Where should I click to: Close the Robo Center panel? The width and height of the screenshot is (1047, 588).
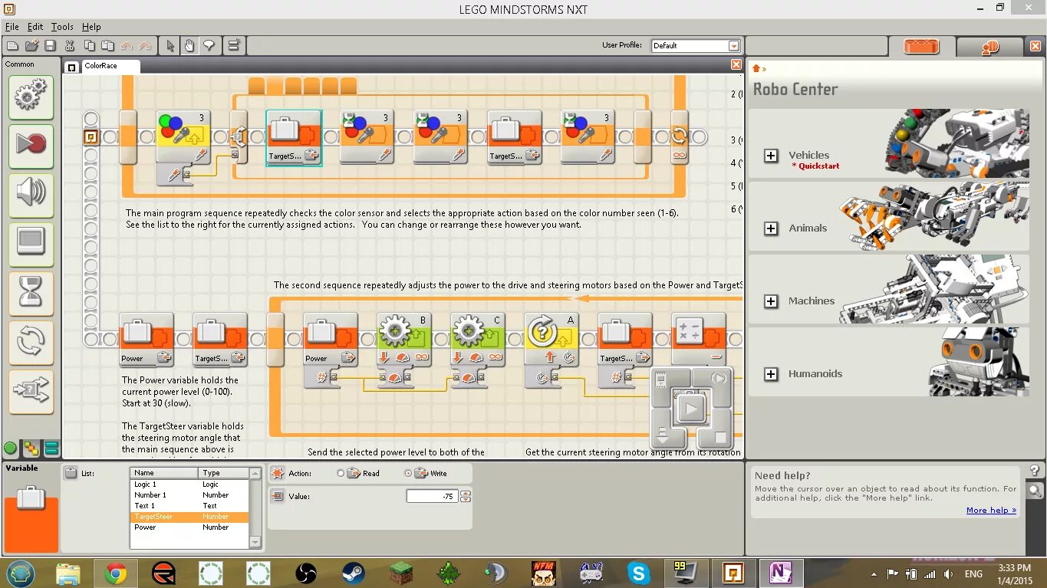1035,47
